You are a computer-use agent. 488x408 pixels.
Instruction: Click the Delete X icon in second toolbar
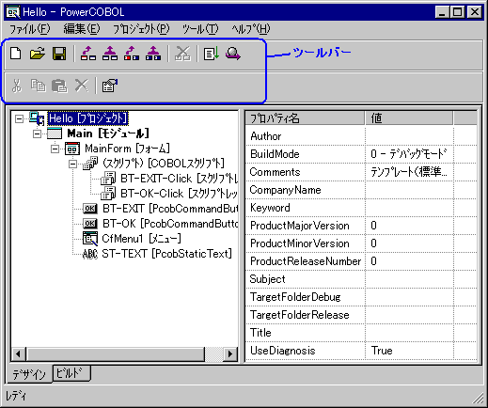point(82,86)
